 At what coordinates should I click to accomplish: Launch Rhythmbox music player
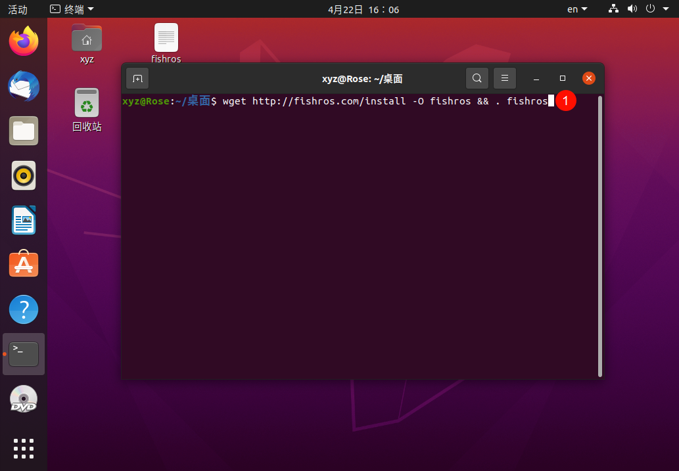[24, 175]
